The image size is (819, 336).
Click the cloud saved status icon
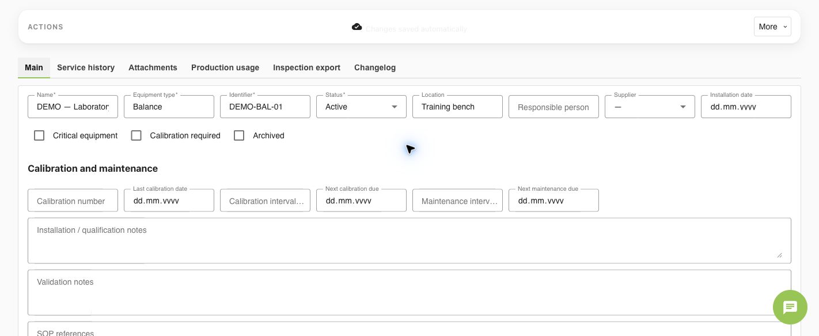tap(357, 27)
